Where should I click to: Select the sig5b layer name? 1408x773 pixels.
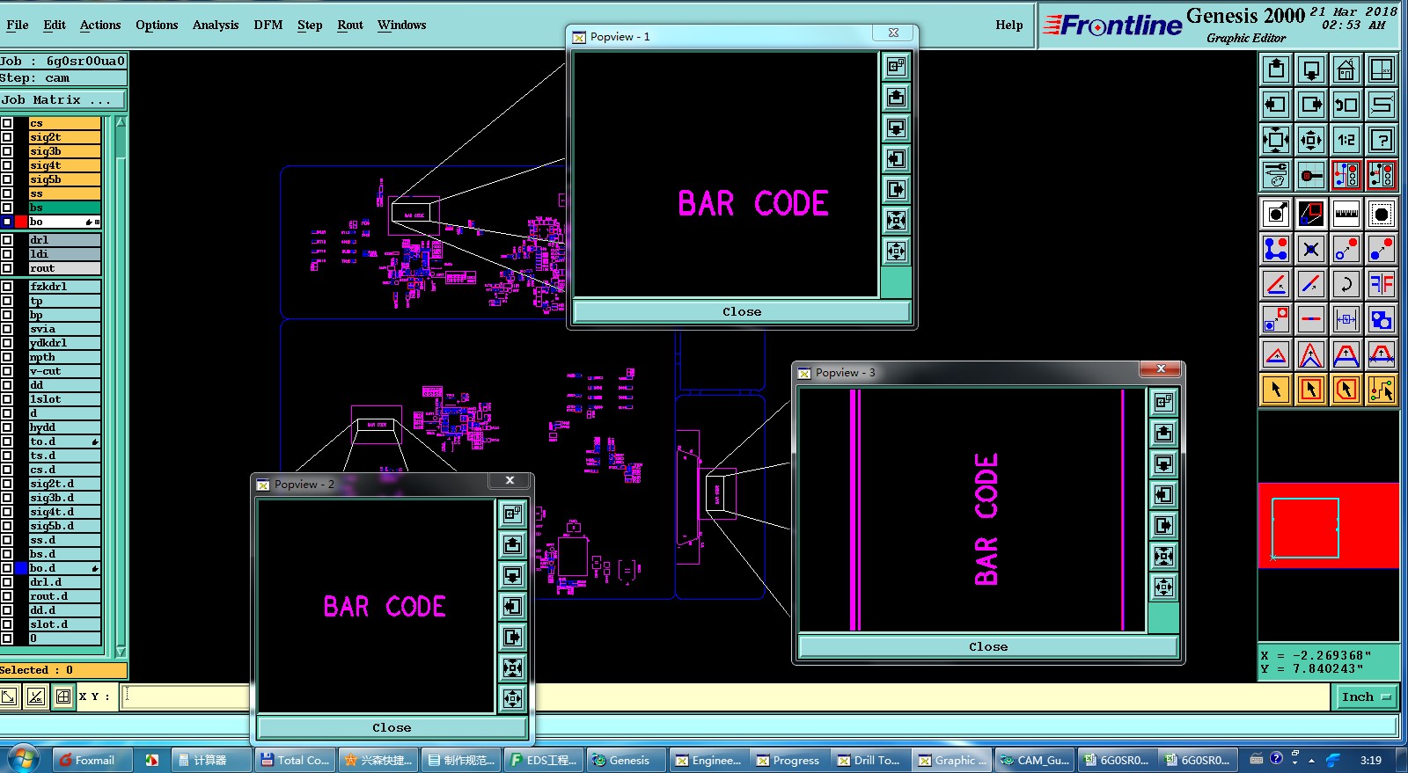tap(64, 179)
